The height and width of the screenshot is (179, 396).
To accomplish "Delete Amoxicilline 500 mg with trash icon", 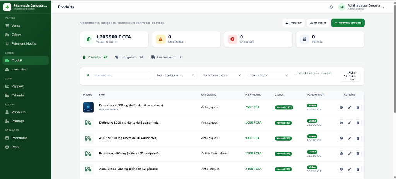I will [358, 169].
